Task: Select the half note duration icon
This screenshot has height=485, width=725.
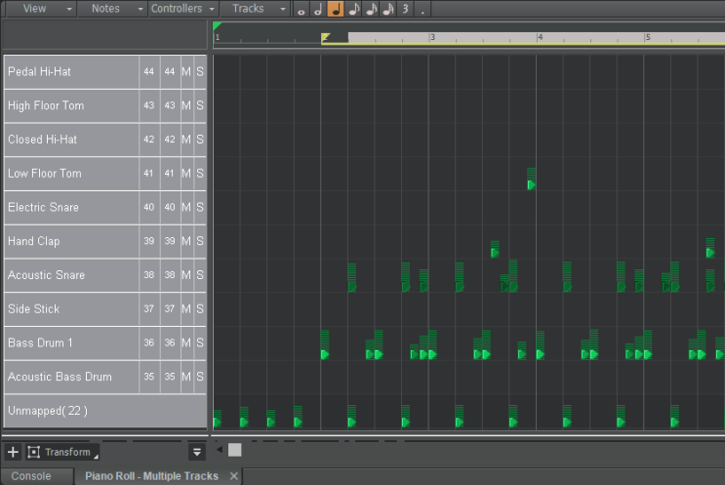Action: (317, 10)
